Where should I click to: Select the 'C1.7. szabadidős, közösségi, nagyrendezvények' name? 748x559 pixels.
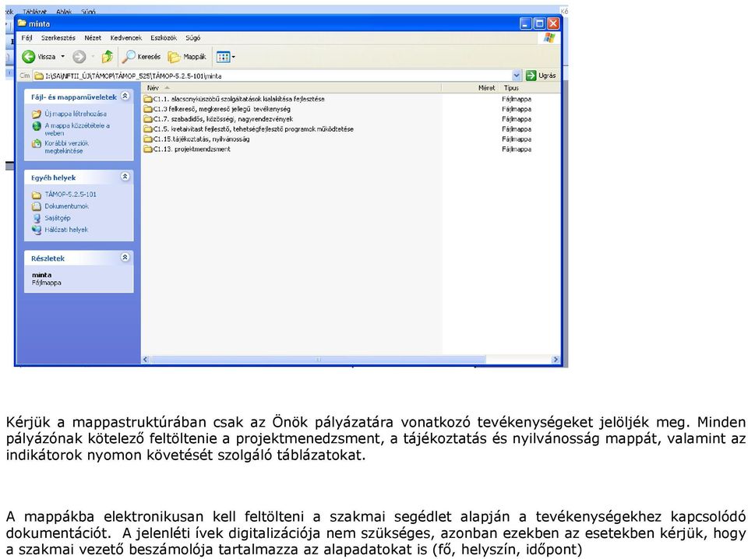(x=224, y=119)
